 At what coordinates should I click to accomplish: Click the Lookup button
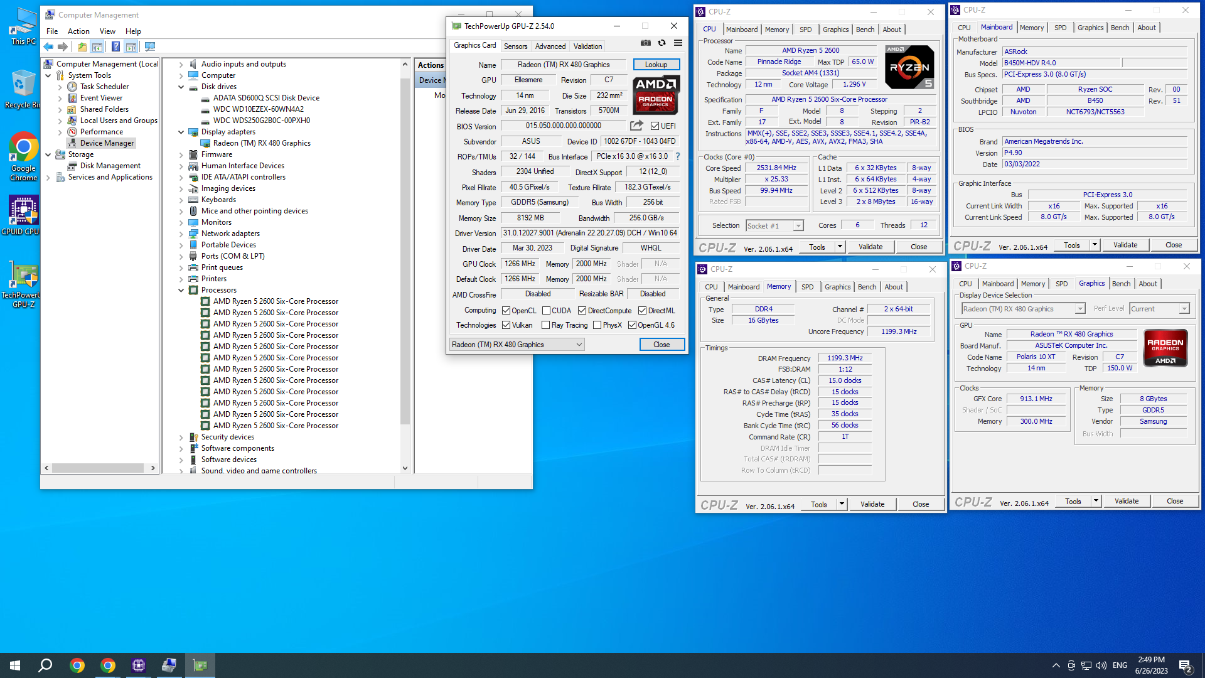click(656, 65)
